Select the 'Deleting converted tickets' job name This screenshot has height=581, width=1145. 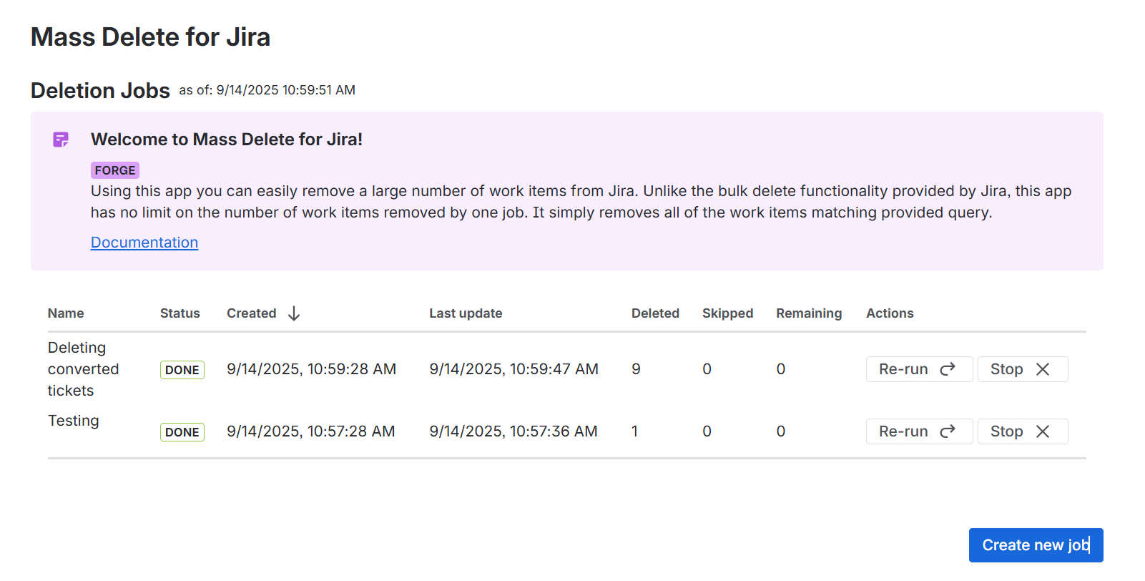83,369
